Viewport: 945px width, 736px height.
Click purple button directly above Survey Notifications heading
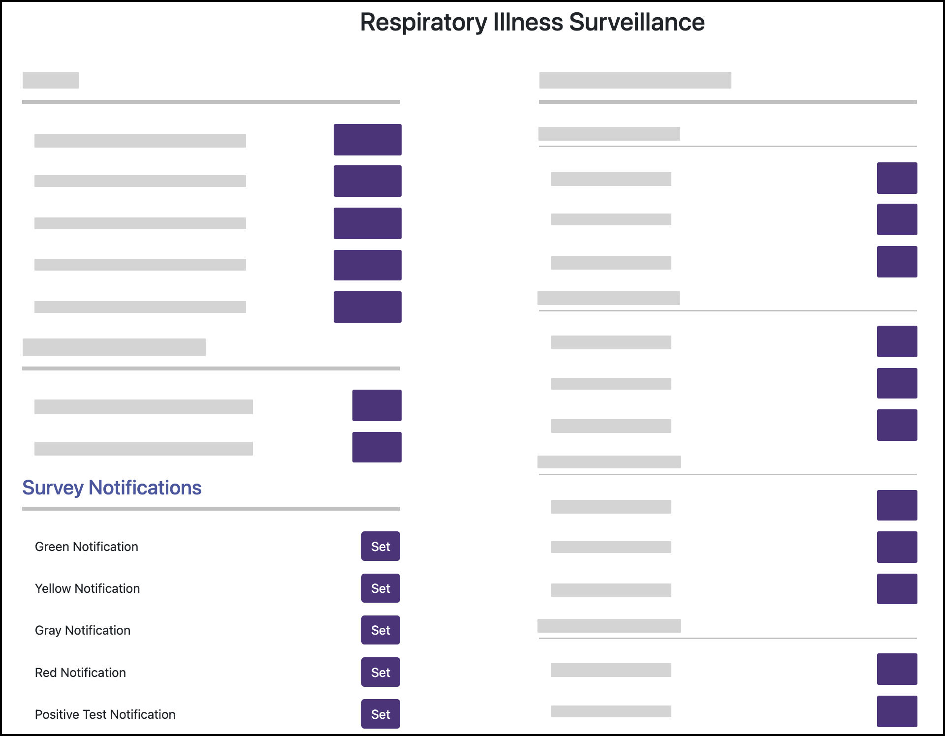[x=377, y=447]
